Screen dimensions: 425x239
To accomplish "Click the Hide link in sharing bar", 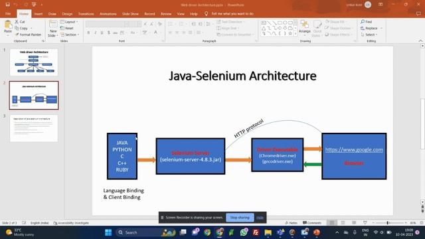I will coord(260,217).
